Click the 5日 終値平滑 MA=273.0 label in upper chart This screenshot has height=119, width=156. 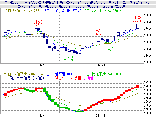click(63, 11)
